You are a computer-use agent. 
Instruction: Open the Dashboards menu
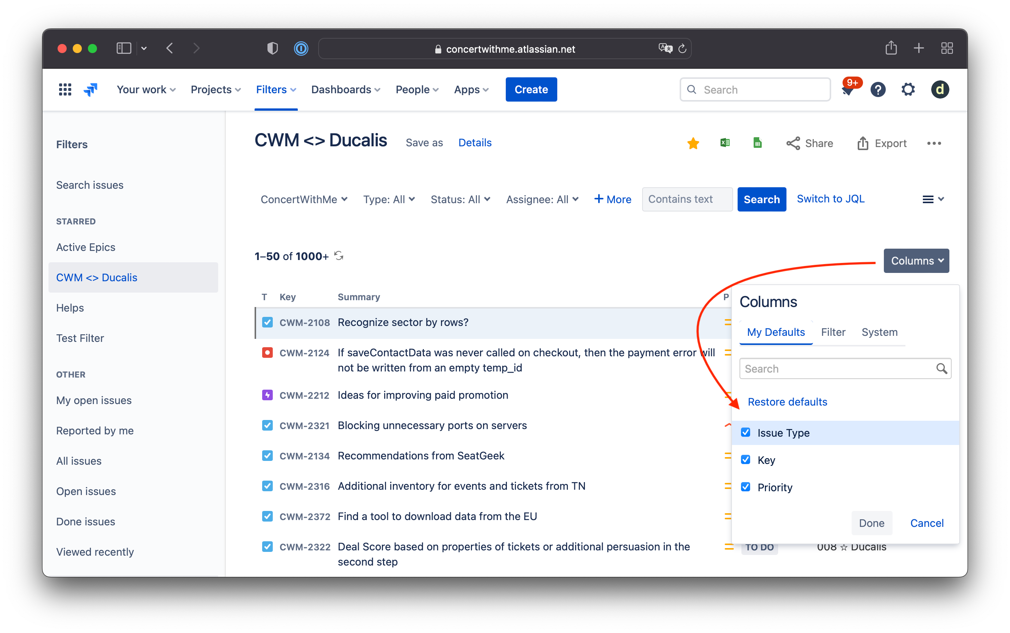click(345, 89)
